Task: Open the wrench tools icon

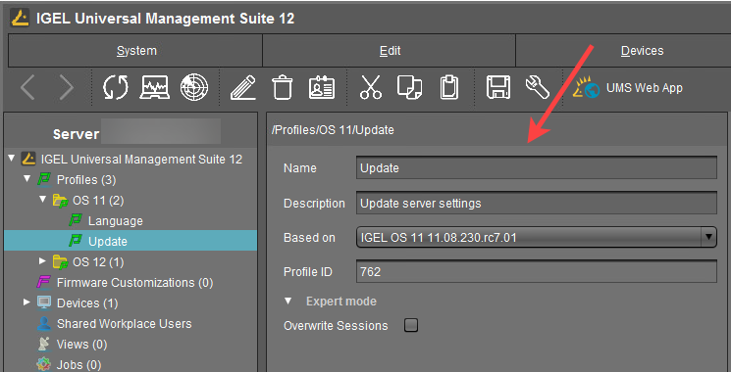Action: tap(537, 87)
